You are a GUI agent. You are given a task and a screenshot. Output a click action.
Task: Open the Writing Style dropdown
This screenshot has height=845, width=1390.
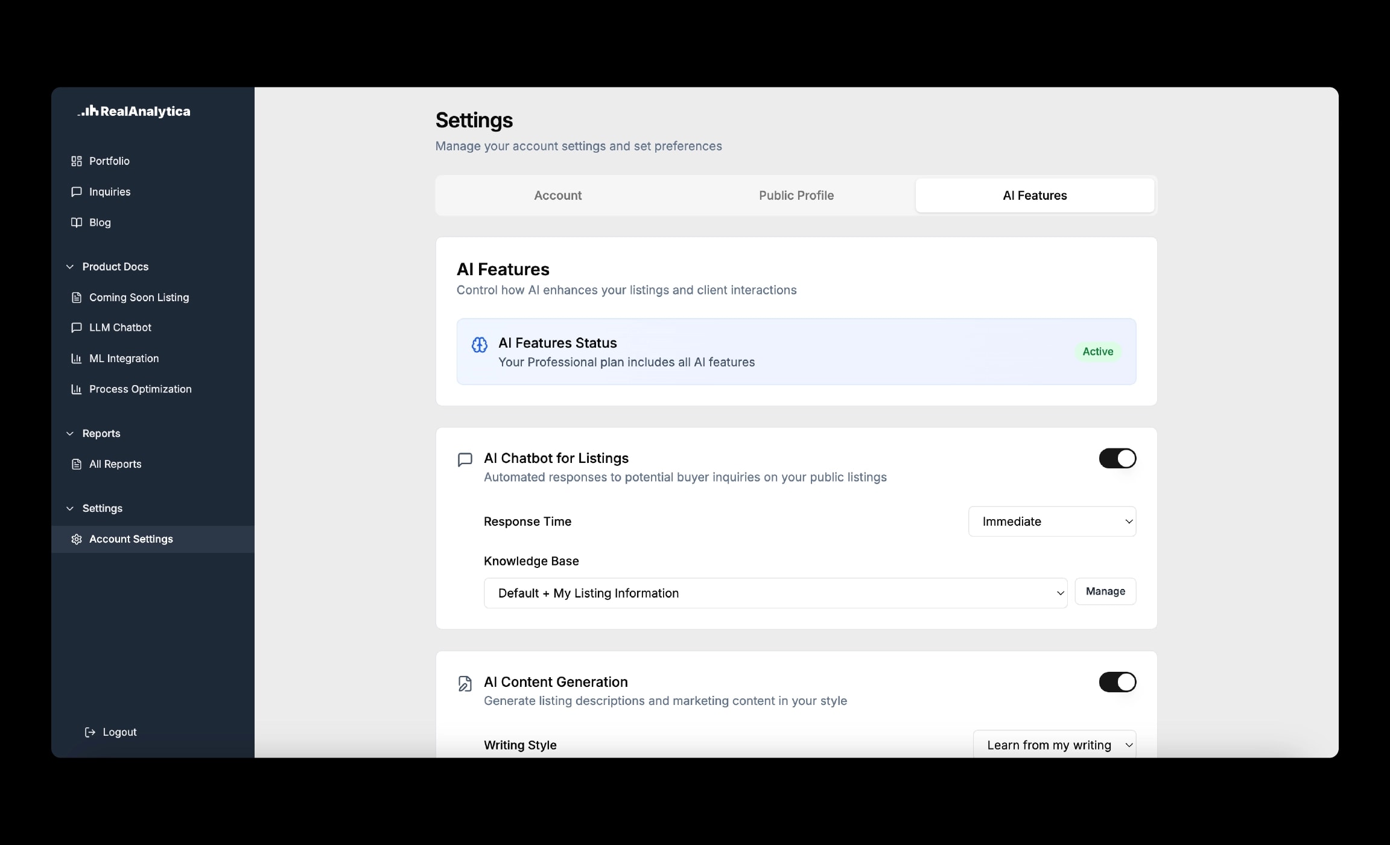click(1055, 745)
